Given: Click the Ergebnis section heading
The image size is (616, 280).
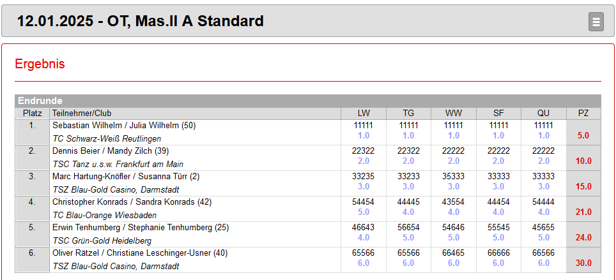Looking at the screenshot, I should 40,64.
